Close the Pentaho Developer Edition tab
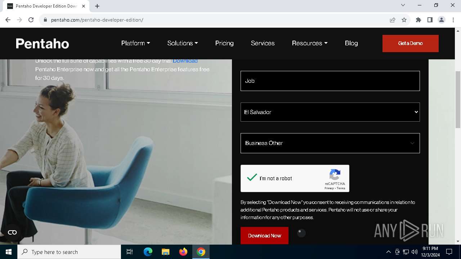461x259 pixels. 84,6
